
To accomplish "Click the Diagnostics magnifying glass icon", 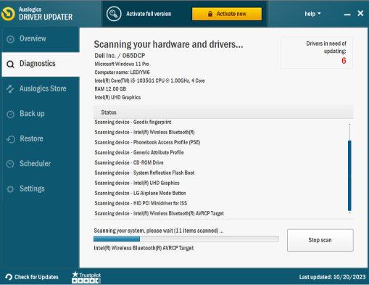I will pyautogui.click(x=10, y=65).
